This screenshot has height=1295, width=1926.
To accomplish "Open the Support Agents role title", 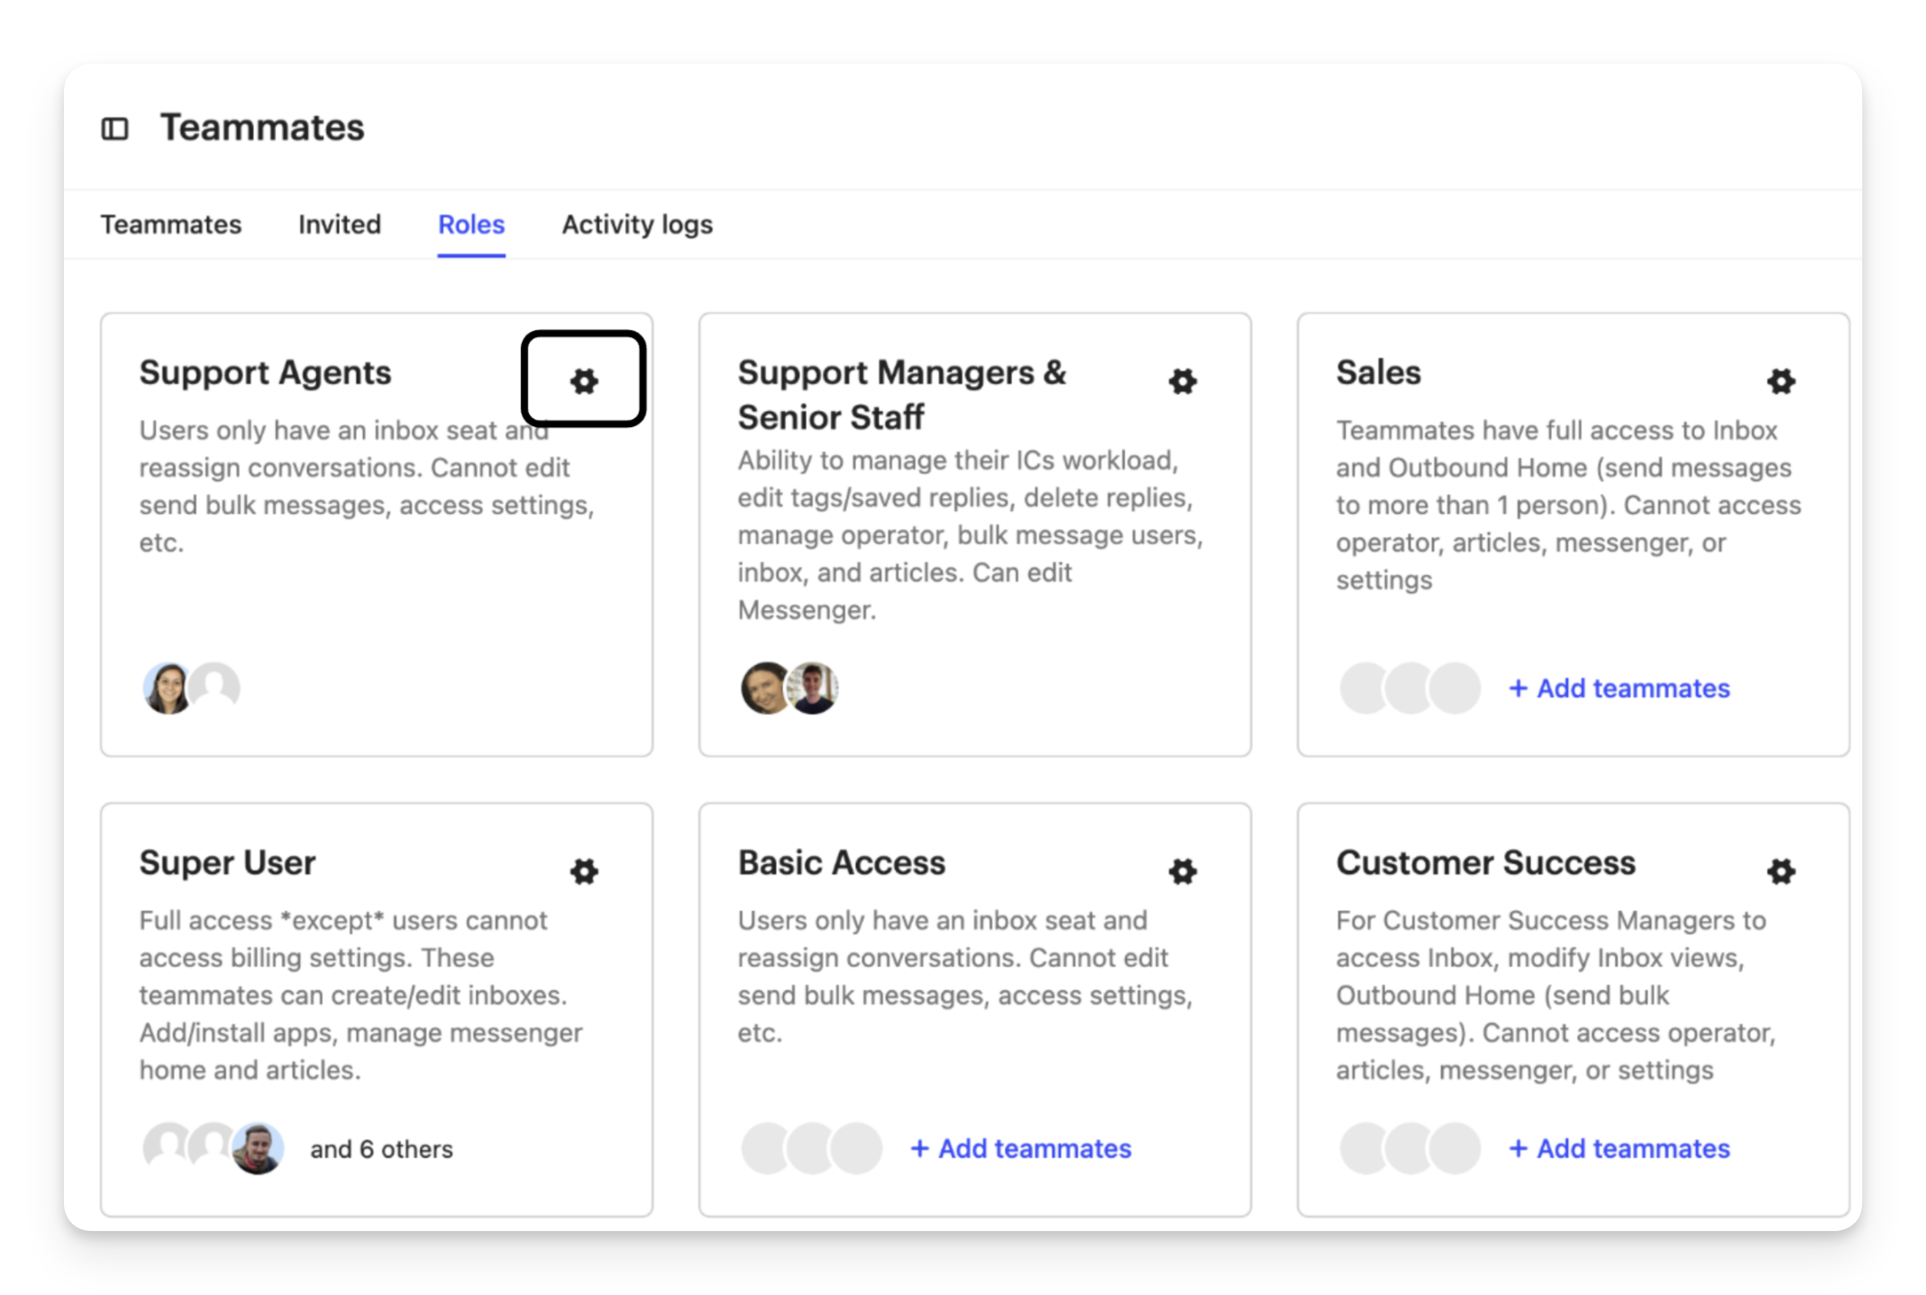I will click(x=265, y=373).
